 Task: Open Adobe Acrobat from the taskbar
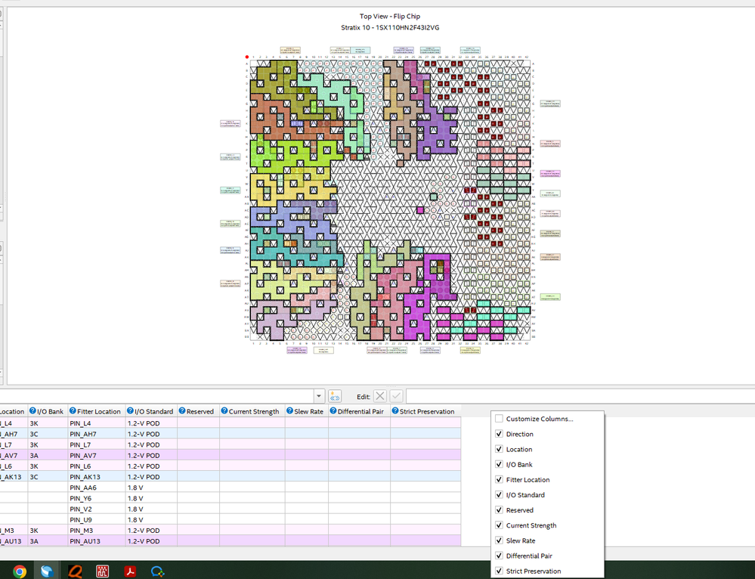pos(130,571)
